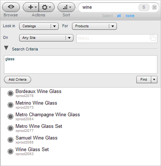This screenshot has width=161, height=166.
Task: Open the plus Add actions menu
Action: pyautogui.click(x=31, y=7)
